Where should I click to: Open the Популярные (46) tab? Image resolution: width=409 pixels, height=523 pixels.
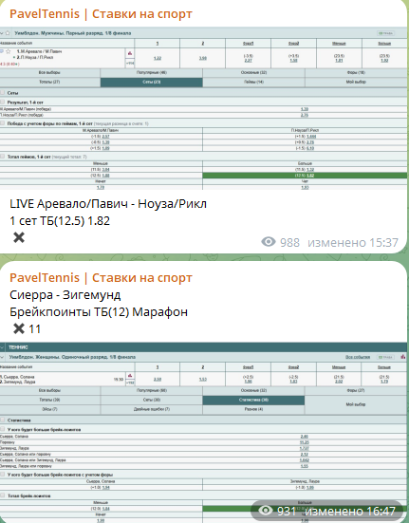point(151,72)
